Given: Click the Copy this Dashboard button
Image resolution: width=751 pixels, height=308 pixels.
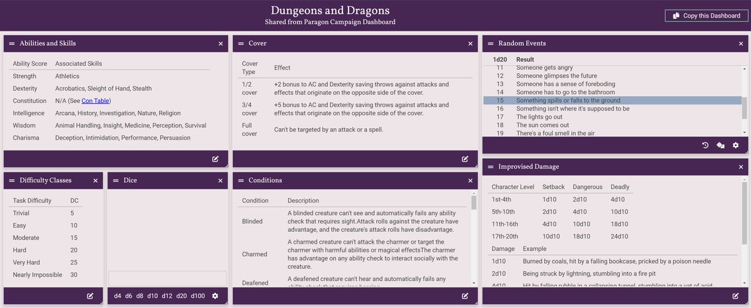Looking at the screenshot, I should point(705,16).
